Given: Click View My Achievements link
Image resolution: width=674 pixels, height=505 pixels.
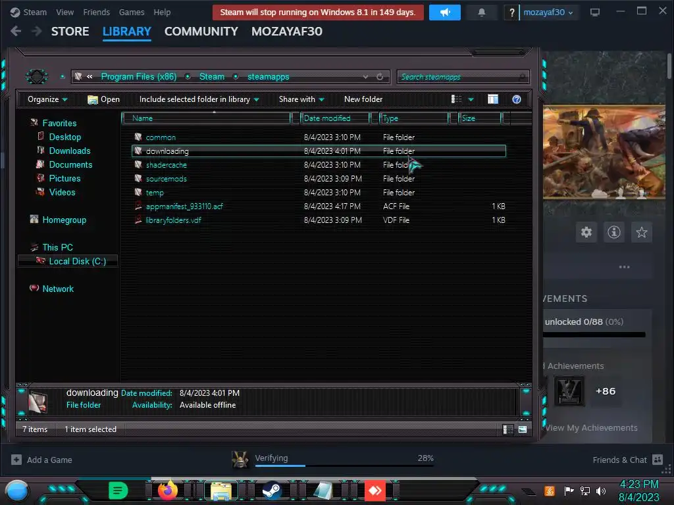Looking at the screenshot, I should 592,427.
